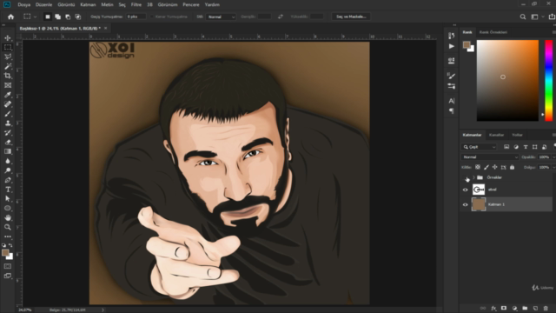Show the Örnekler group visibility
556x313 pixels.
click(x=466, y=177)
